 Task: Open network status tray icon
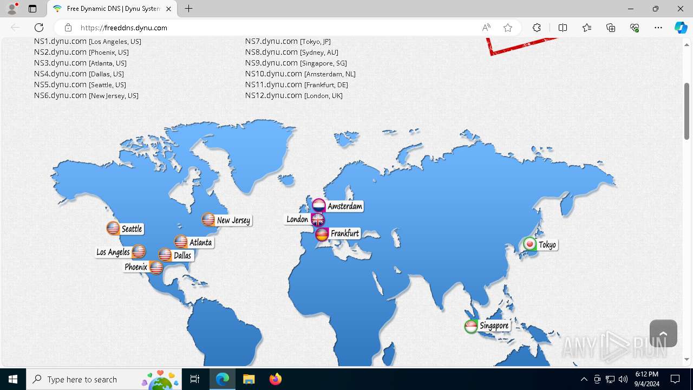[610, 379]
